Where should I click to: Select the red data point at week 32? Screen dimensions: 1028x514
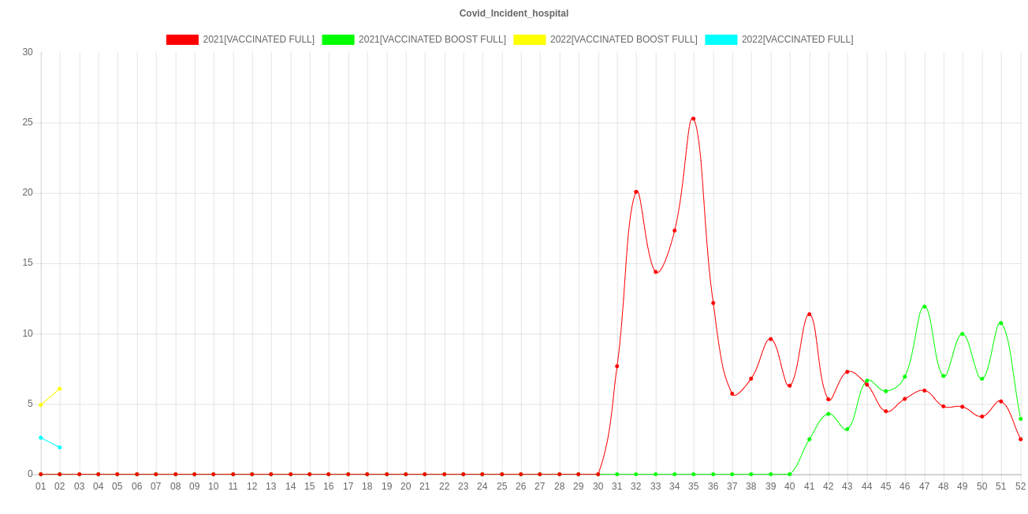coord(636,192)
